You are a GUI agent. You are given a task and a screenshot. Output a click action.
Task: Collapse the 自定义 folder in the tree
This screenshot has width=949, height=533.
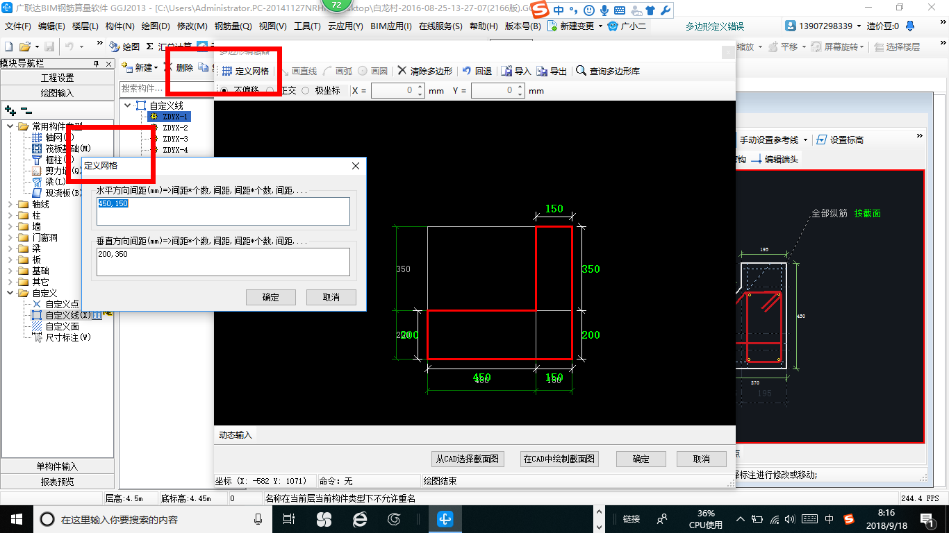click(x=10, y=293)
